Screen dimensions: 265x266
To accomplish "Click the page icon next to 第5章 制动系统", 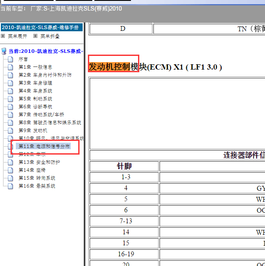I will point(11,99).
